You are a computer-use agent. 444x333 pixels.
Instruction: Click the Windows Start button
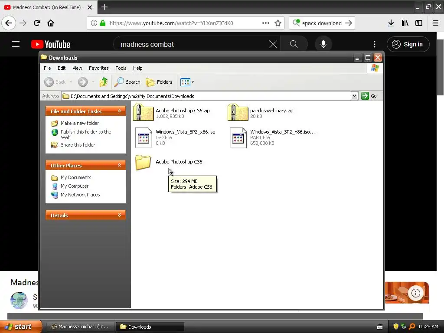point(21,327)
